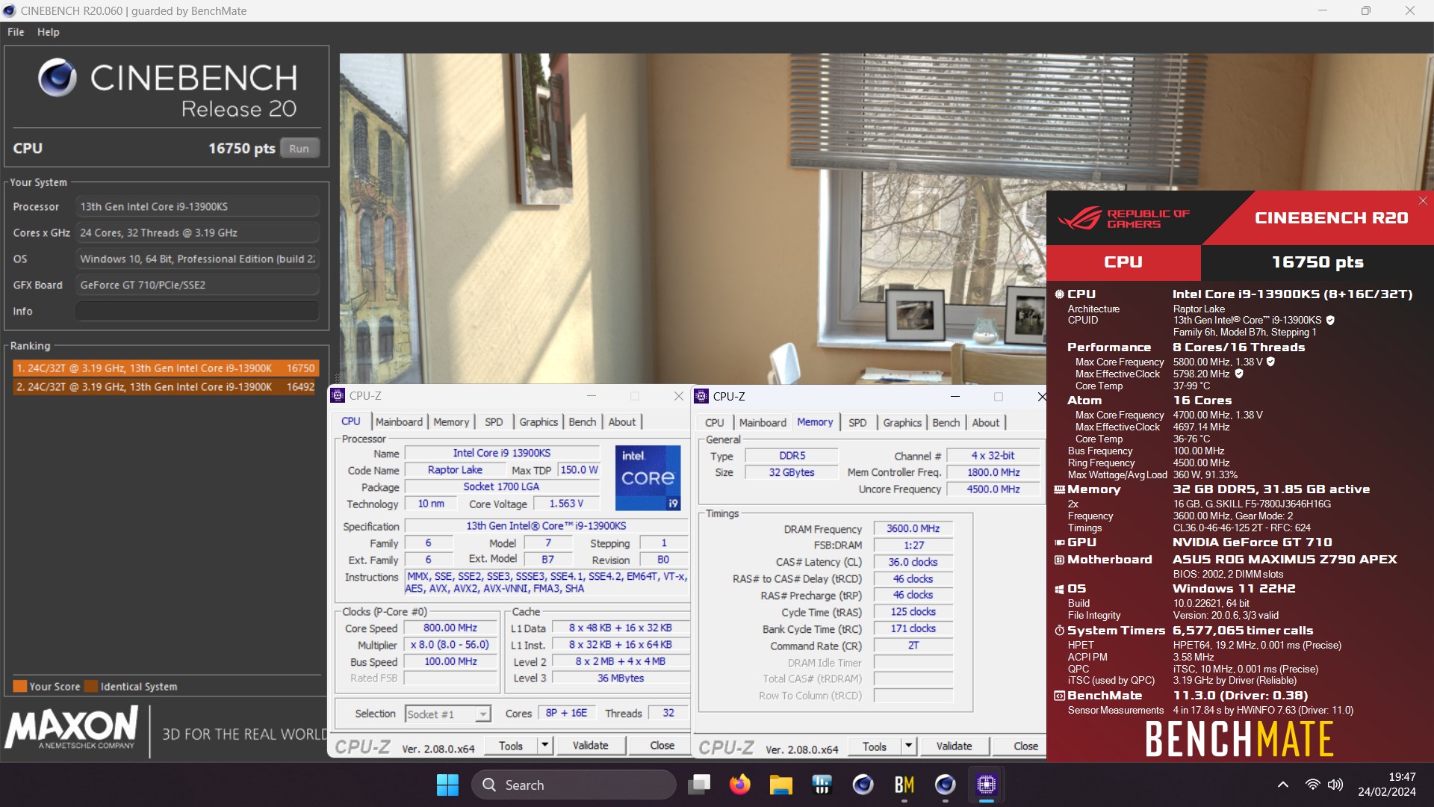Switch to Mainboard tab in left CPU-Z
The height and width of the screenshot is (807, 1434).
(x=399, y=422)
